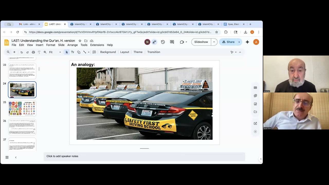The width and height of the screenshot is (329, 185).
Task: Open Gemini sparkle assistant
Action: point(248,42)
